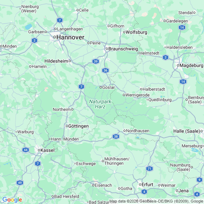
Task: Select the Braunschweig city label
Action: coord(123,49)
